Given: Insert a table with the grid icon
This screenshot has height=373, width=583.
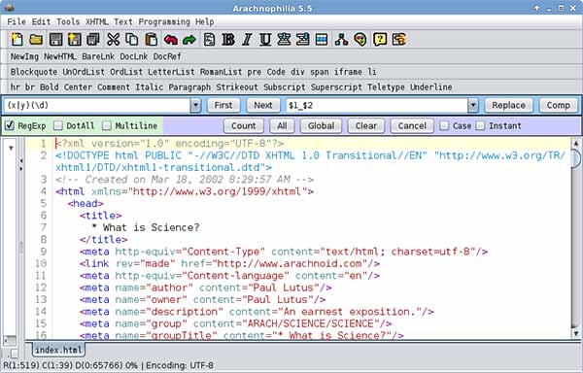Looking at the screenshot, I should [322, 40].
